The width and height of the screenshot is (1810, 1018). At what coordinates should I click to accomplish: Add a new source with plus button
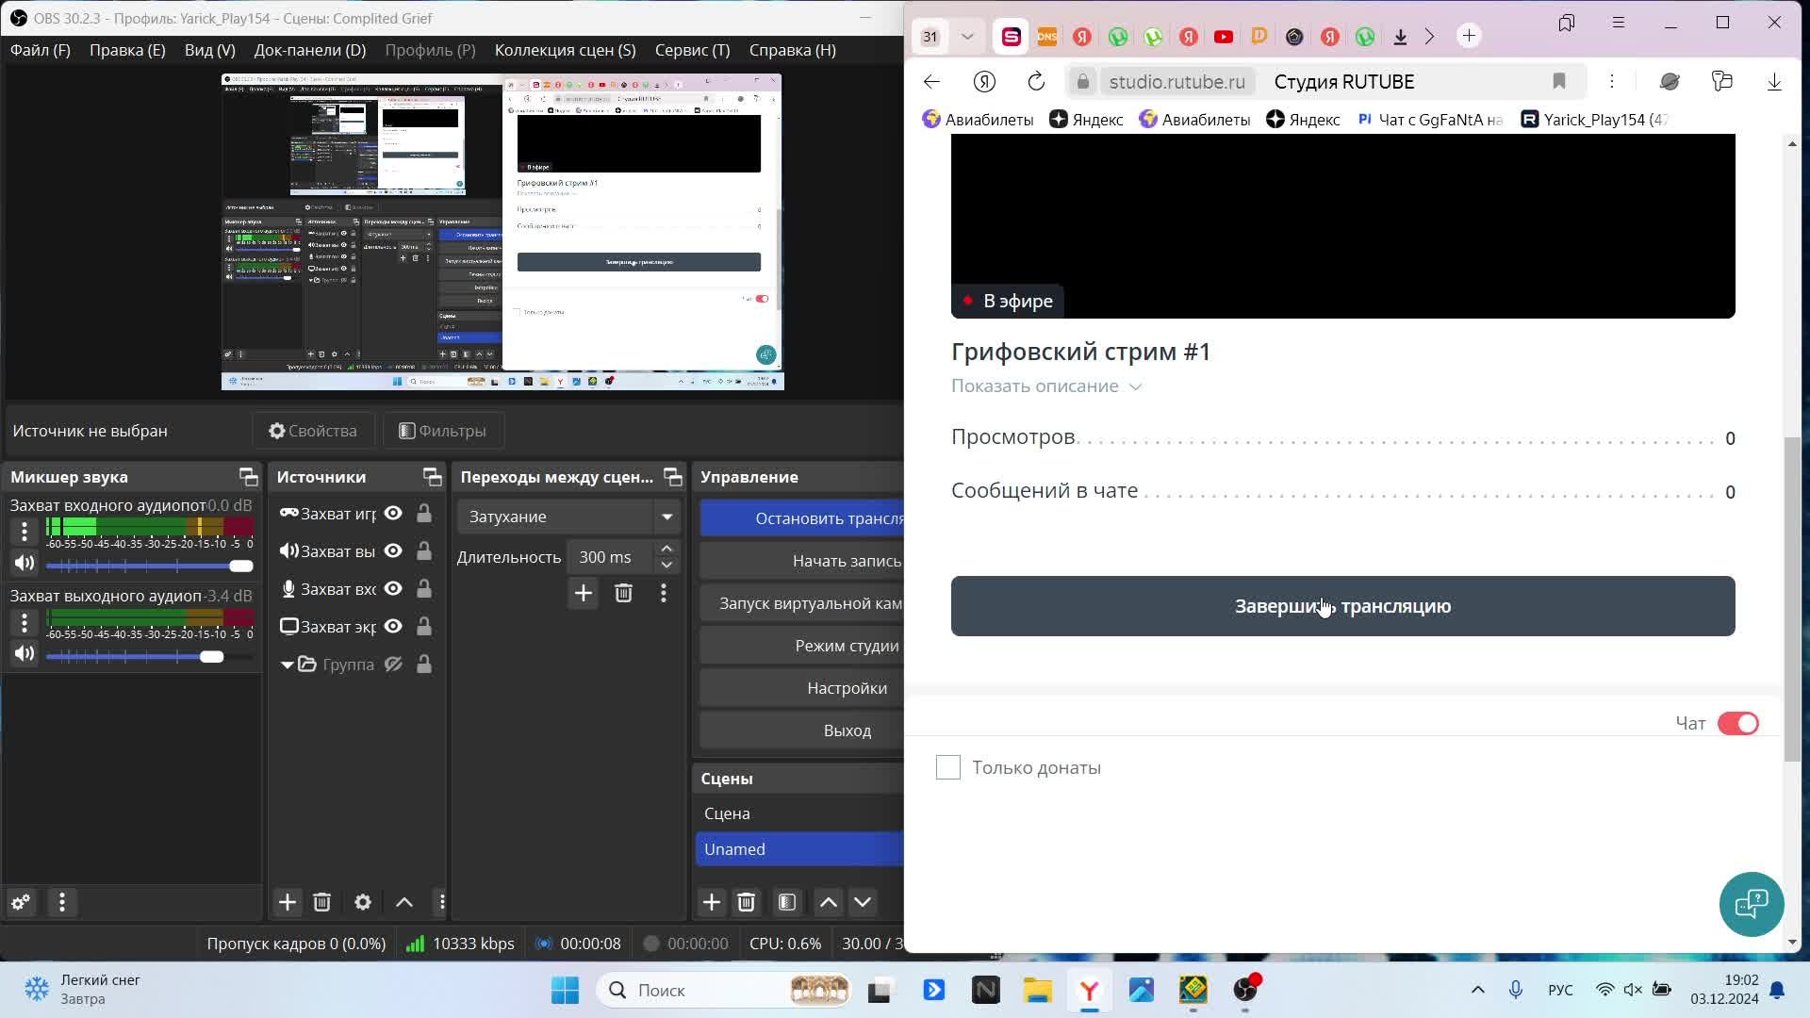(x=288, y=902)
